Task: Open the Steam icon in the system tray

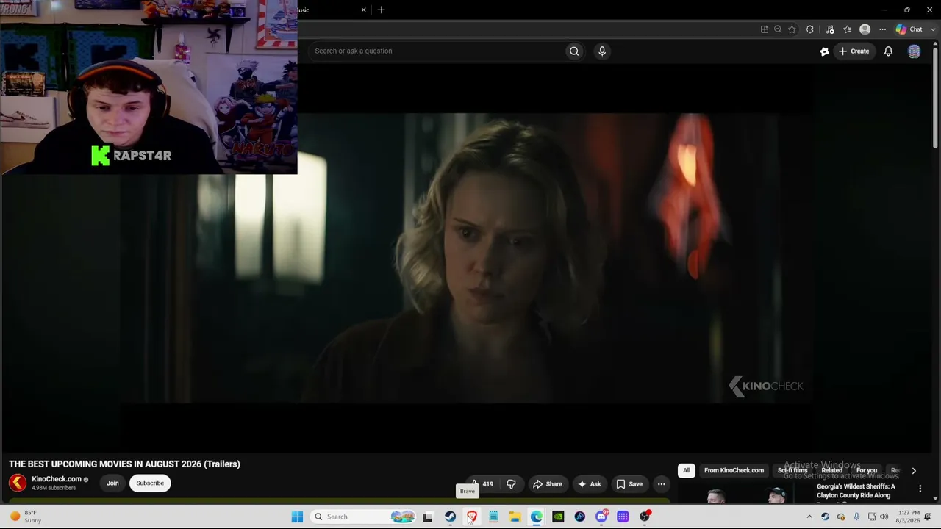Action: pos(825,517)
